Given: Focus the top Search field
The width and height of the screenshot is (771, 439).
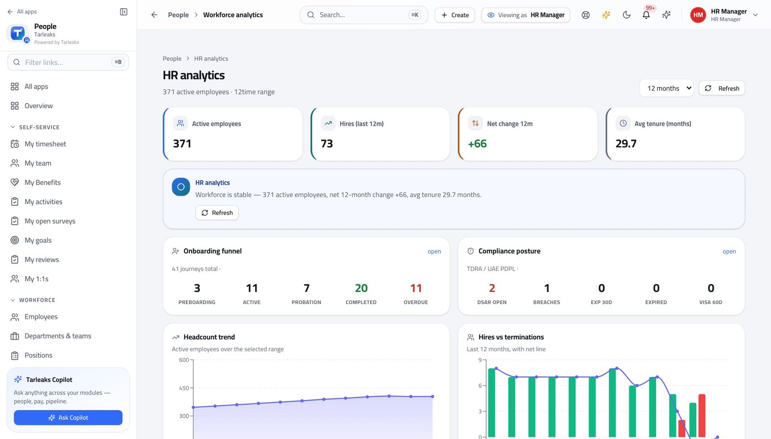Looking at the screenshot, I should click(x=364, y=15).
